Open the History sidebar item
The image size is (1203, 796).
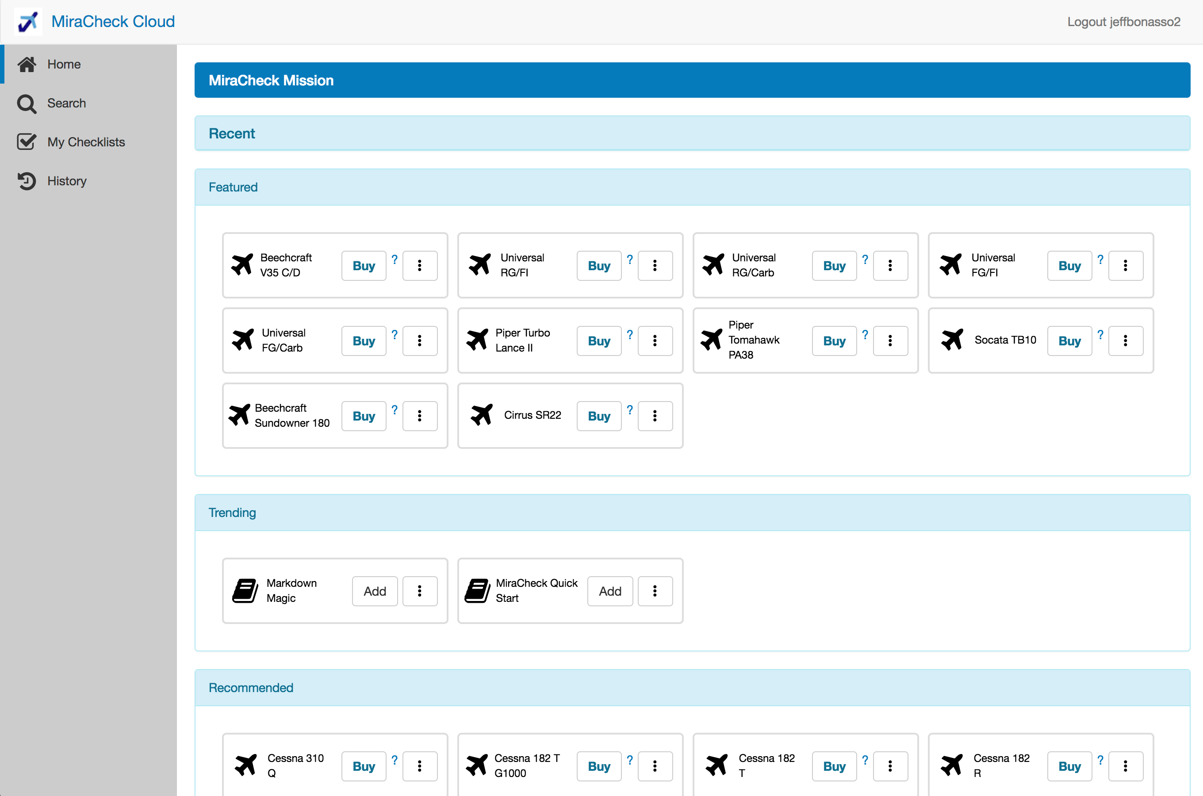click(88, 181)
